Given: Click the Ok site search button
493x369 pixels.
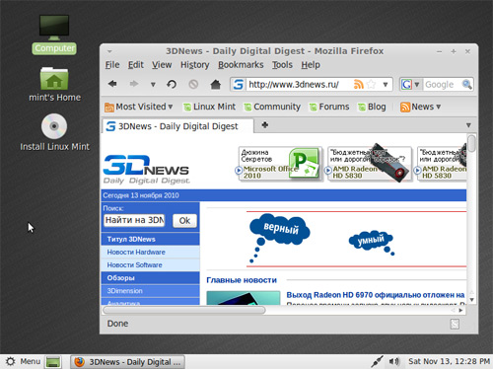Looking at the screenshot, I should tap(184, 220).
